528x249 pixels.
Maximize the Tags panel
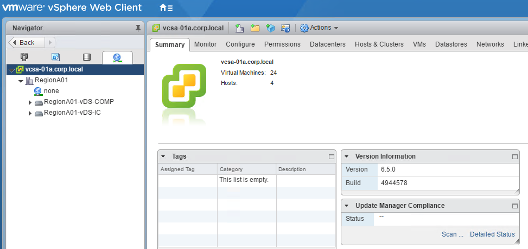(x=332, y=156)
